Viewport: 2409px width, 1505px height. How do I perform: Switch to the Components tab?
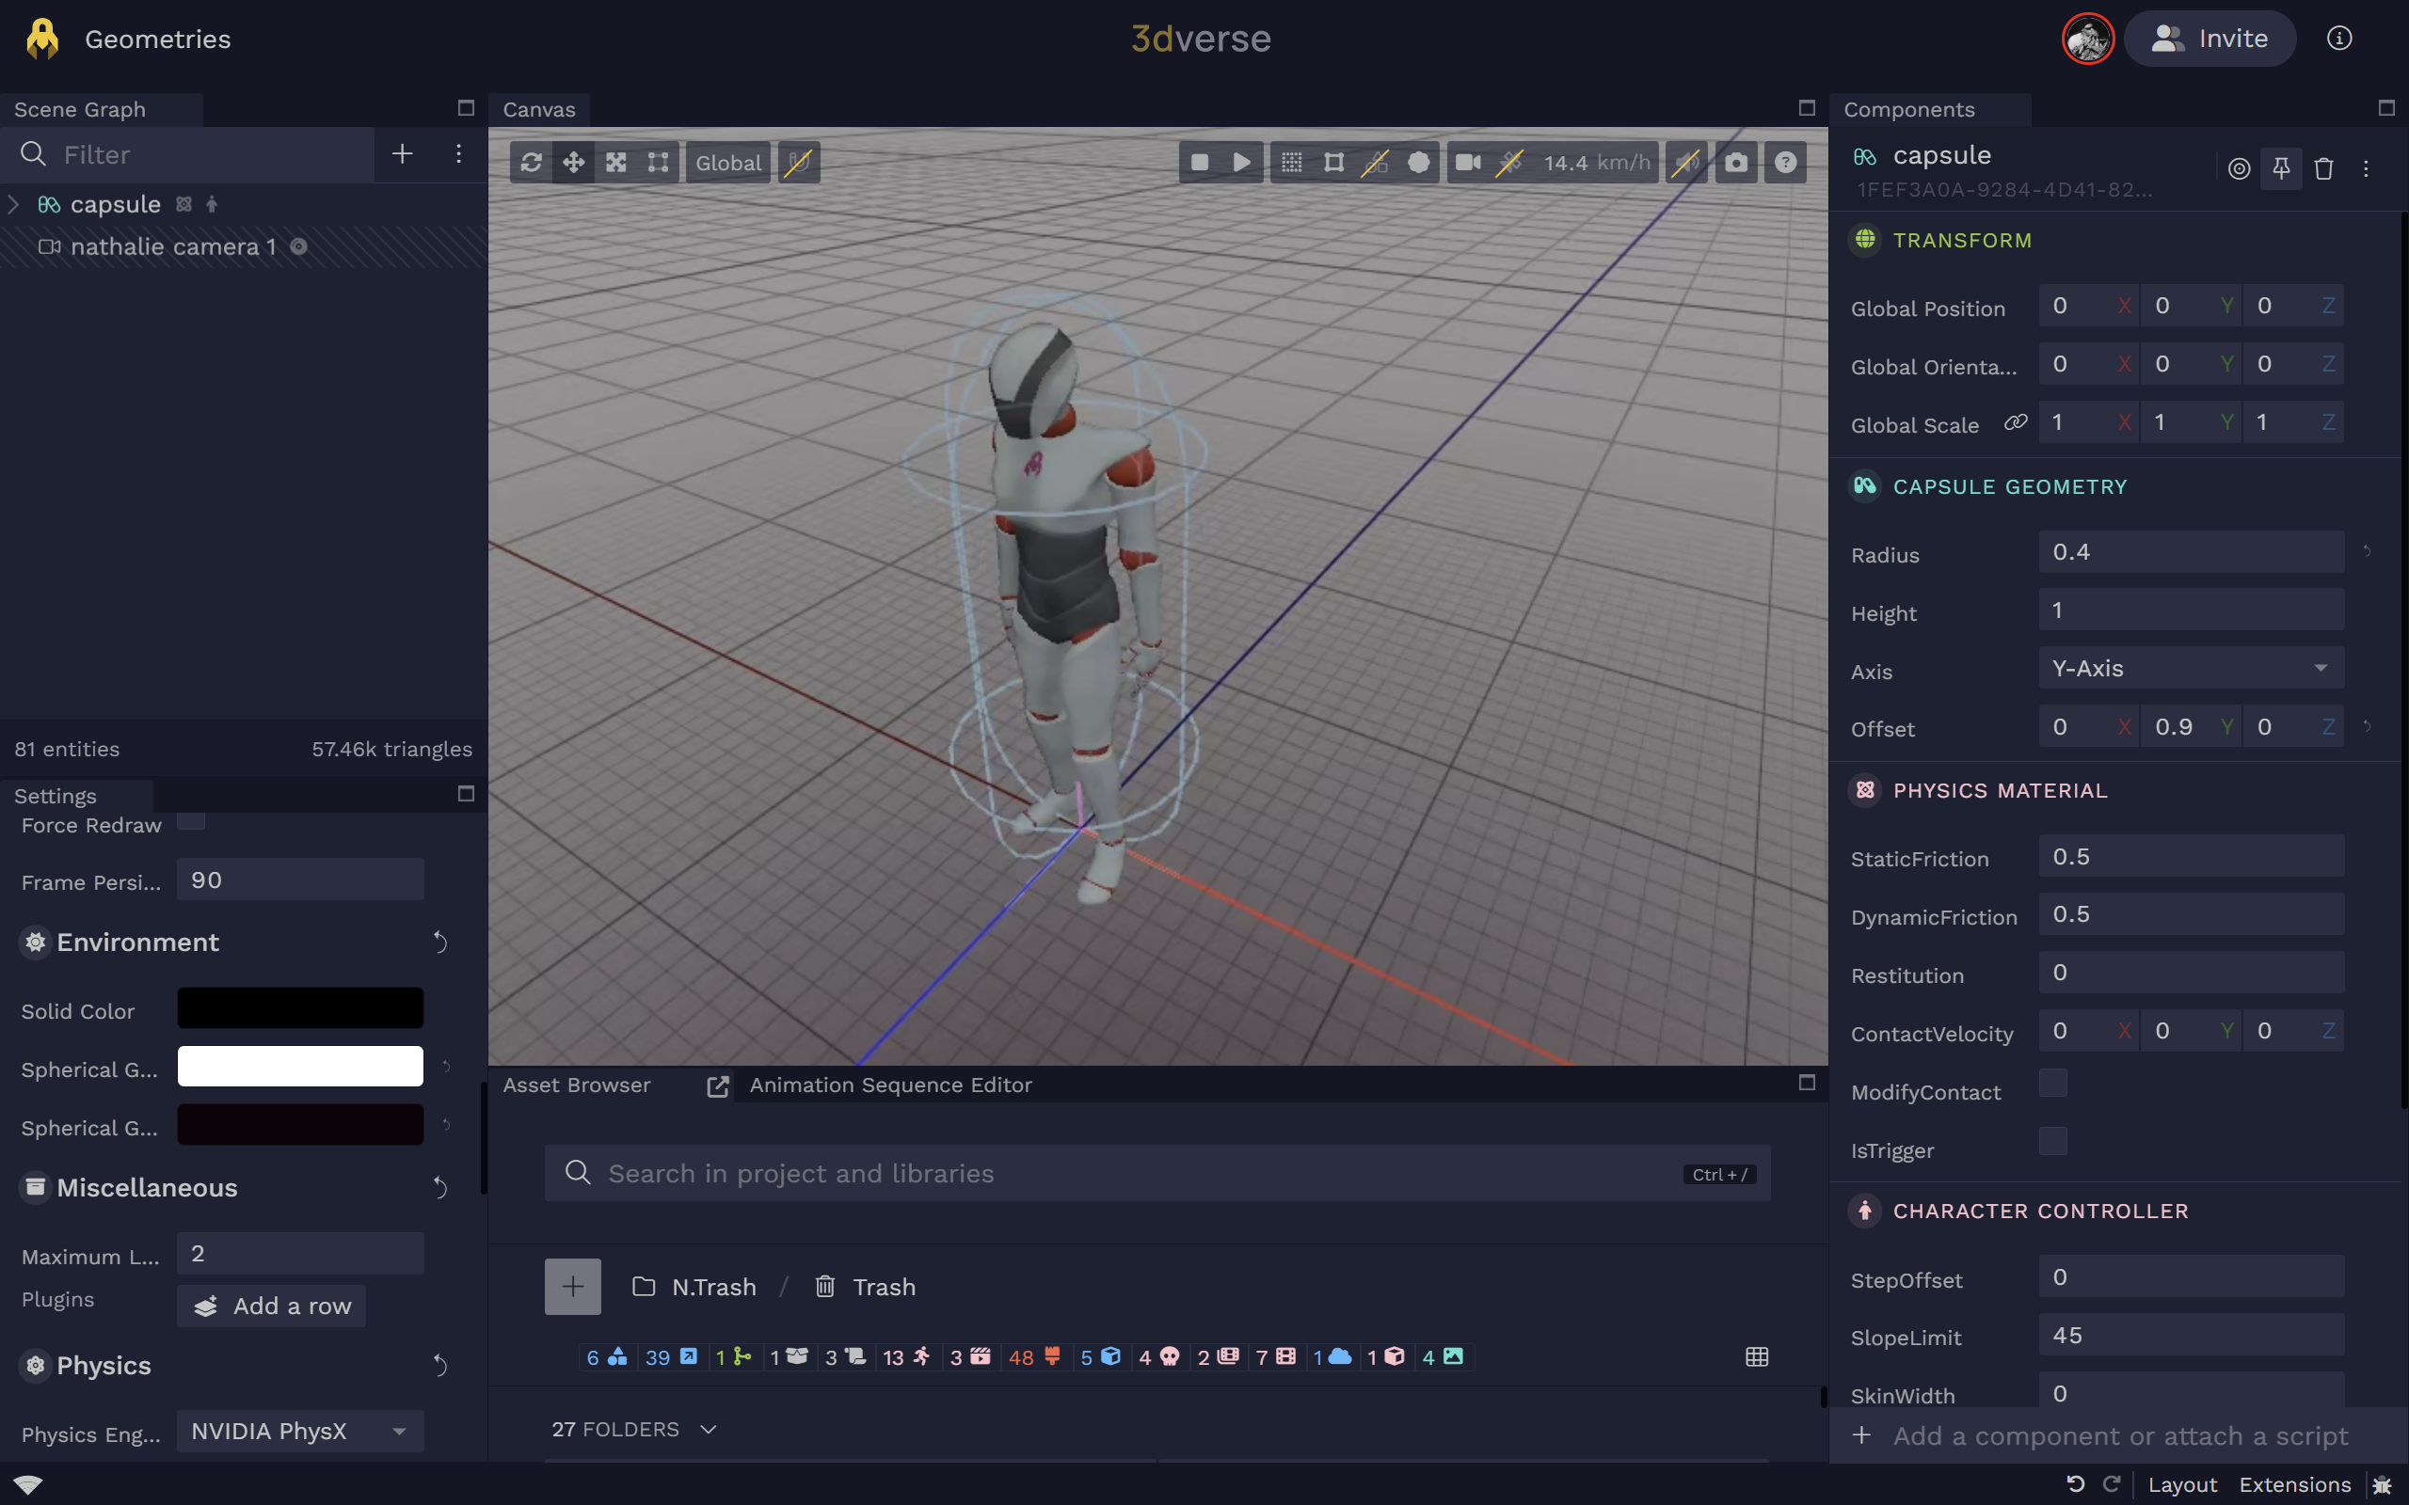pyautogui.click(x=1908, y=109)
